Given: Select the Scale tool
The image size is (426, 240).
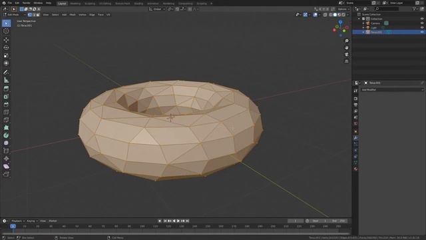Looking at the screenshot, I should (x=6, y=55).
